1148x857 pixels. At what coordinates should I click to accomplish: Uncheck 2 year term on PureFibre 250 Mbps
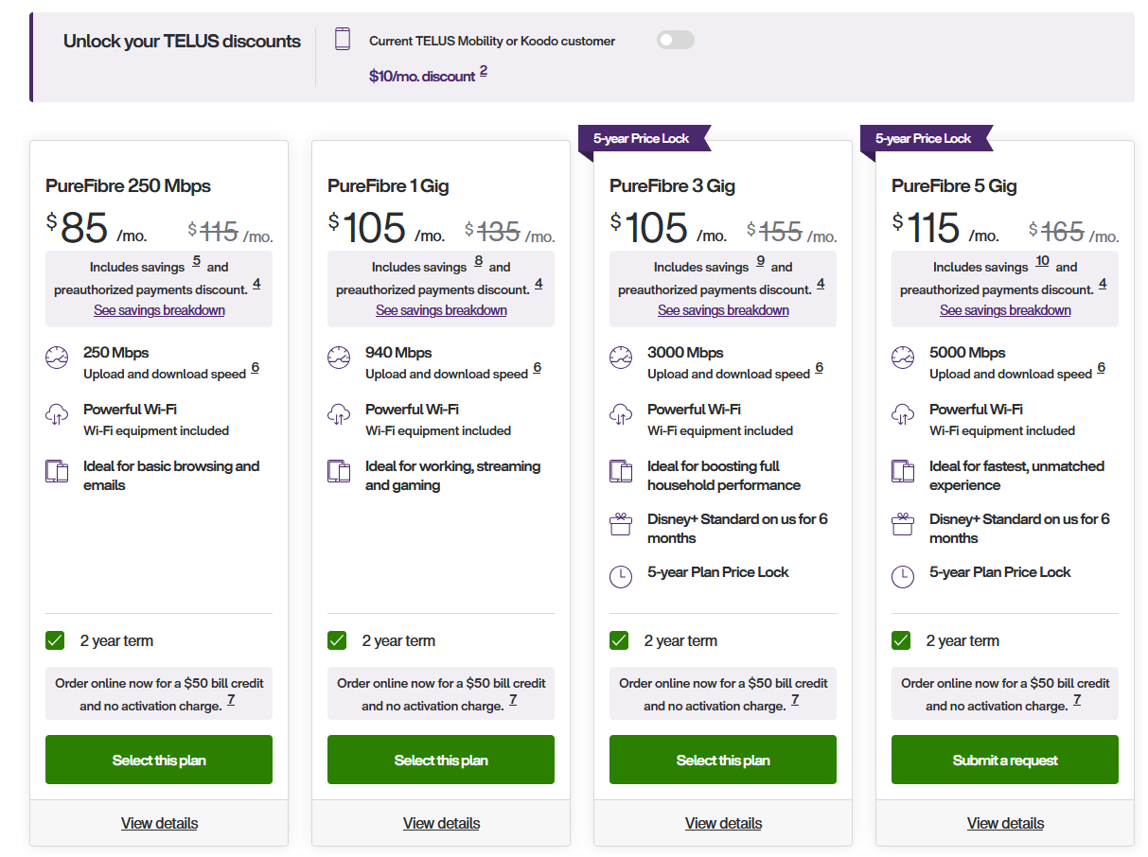(x=55, y=640)
